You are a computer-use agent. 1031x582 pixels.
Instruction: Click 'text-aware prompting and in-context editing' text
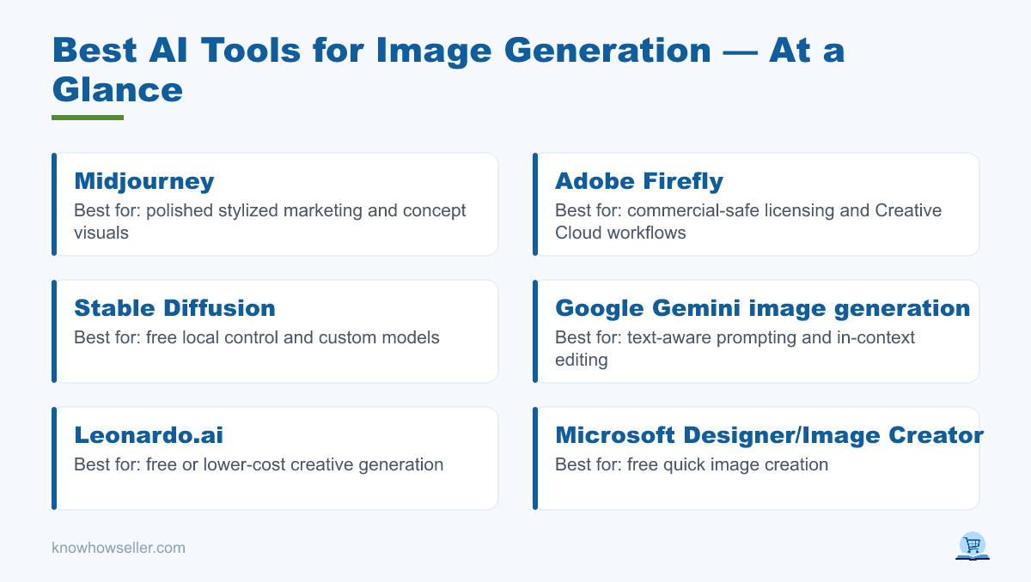(x=735, y=348)
